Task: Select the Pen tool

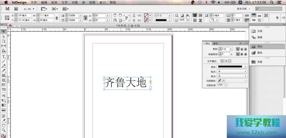Action: pos(4,66)
